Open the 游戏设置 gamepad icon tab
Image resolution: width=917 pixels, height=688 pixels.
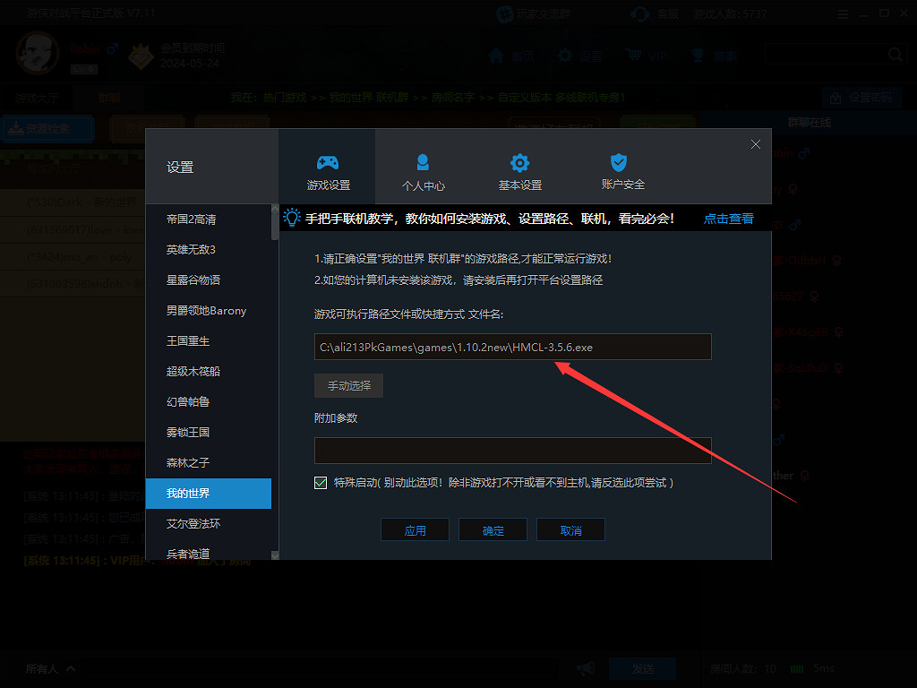(x=328, y=163)
